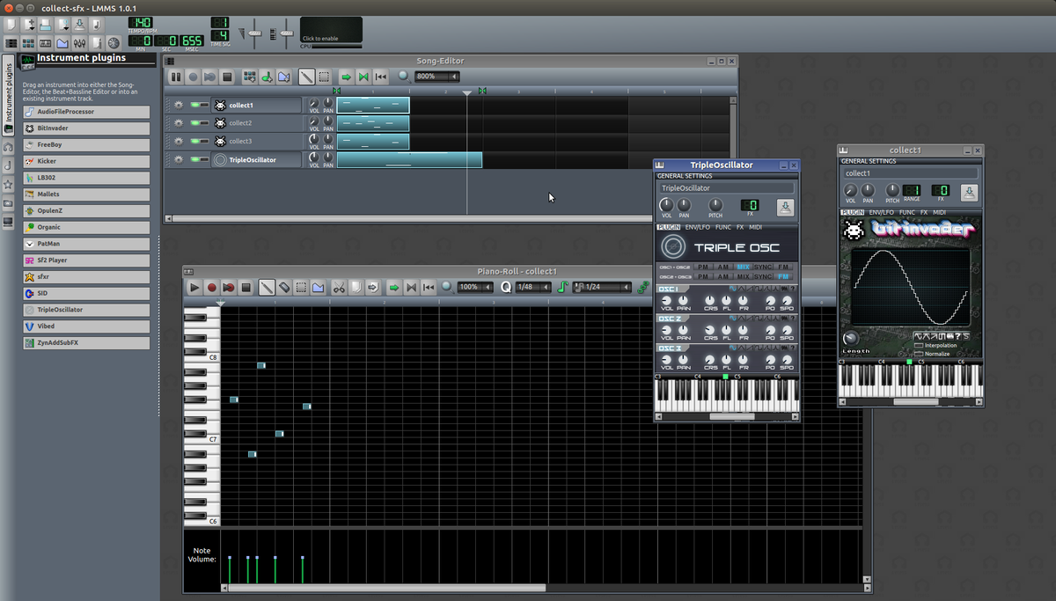Show the Song-Editor using main toolbar icon
Viewport: 1056px width, 601px height.
click(x=11, y=43)
